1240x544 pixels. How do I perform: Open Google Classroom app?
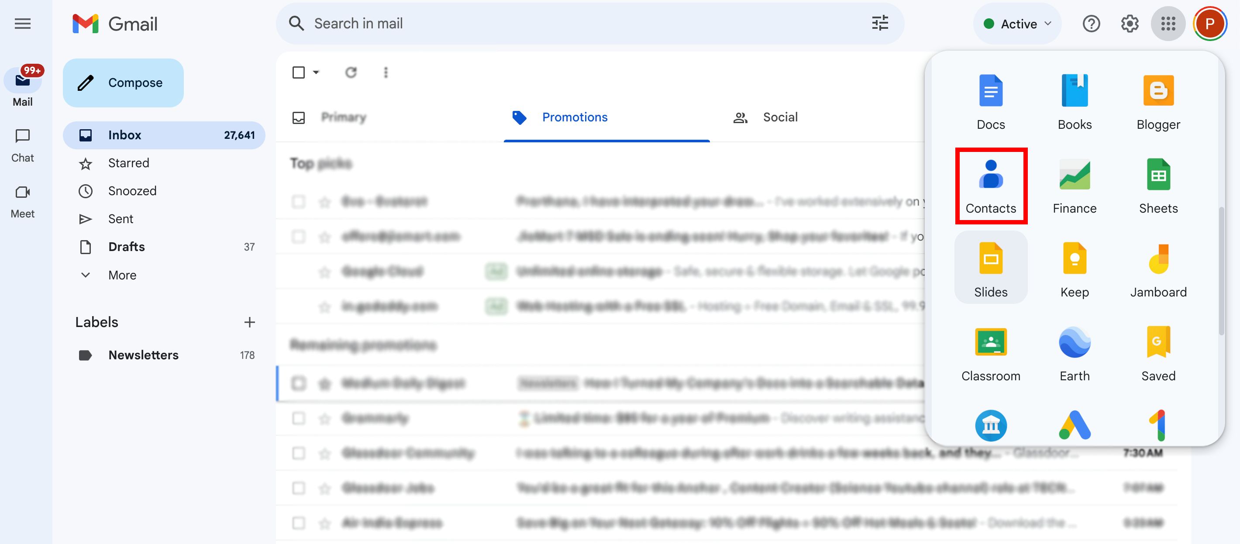[991, 353]
